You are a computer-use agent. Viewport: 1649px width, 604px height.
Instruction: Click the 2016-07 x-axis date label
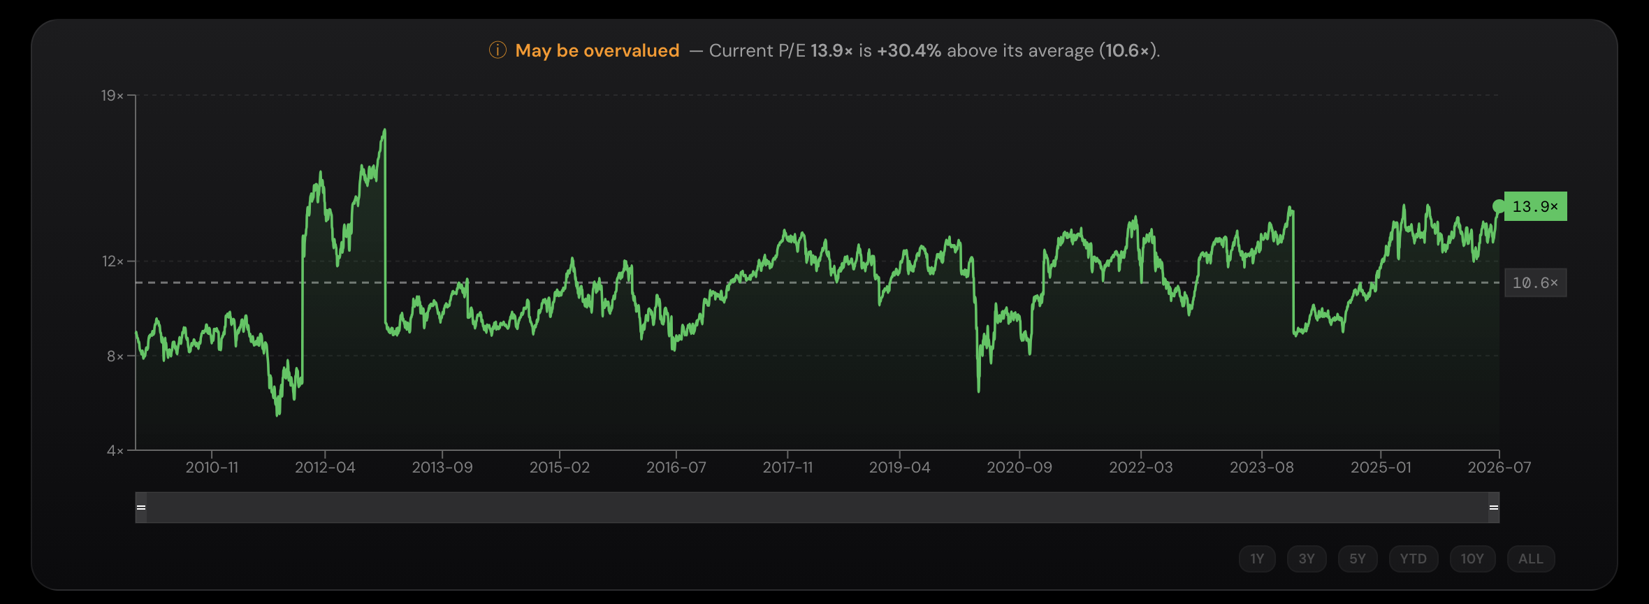point(676,467)
